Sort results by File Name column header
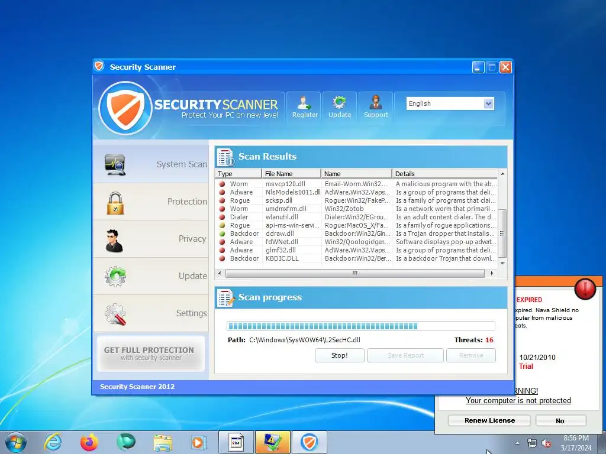Image resolution: width=606 pixels, height=454 pixels. point(291,174)
